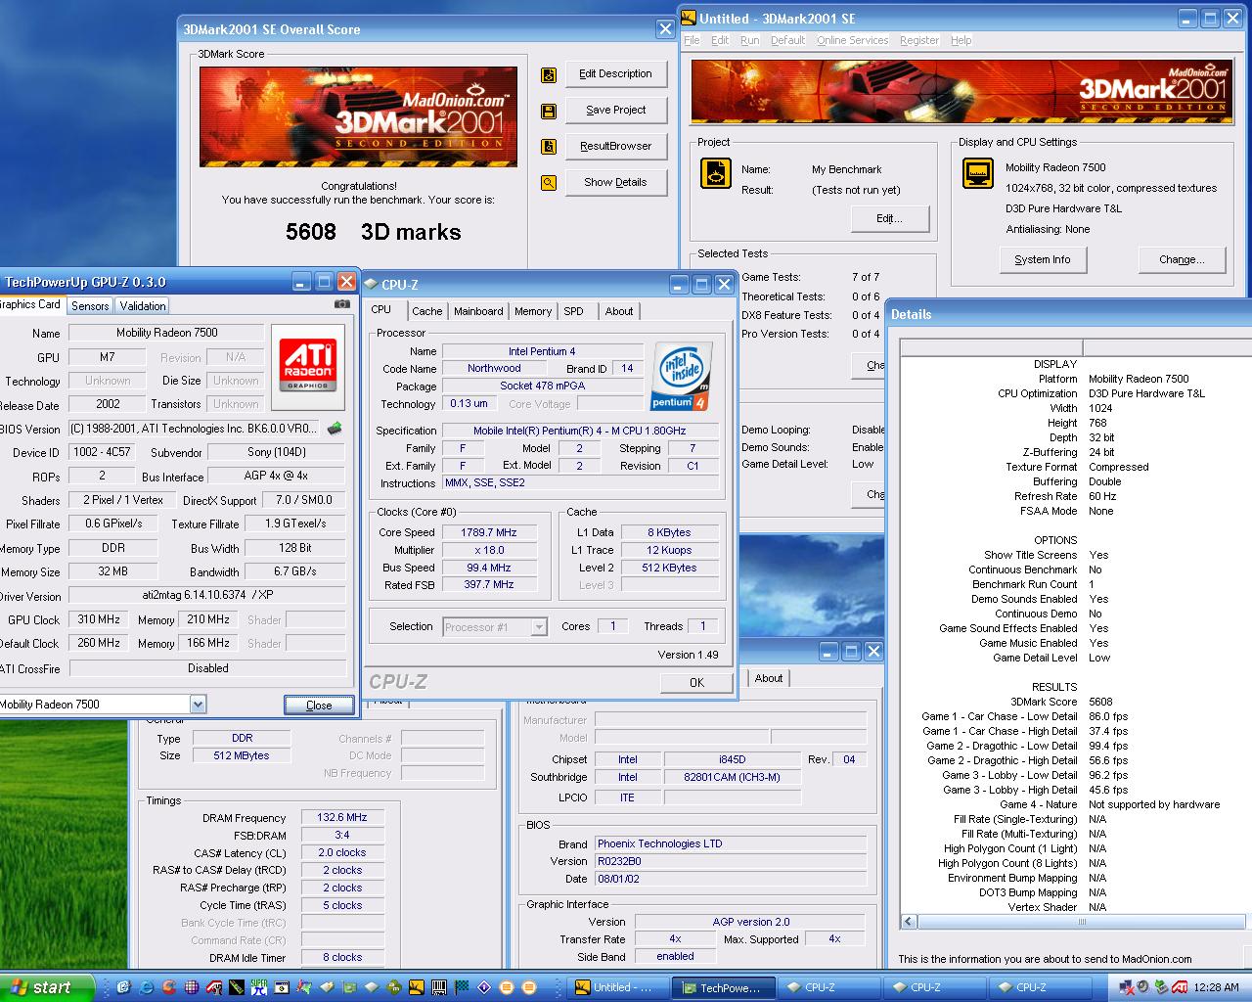The width and height of the screenshot is (1252, 1002).
Task: Click the Close button in GPU-Z
Action: coord(319,705)
